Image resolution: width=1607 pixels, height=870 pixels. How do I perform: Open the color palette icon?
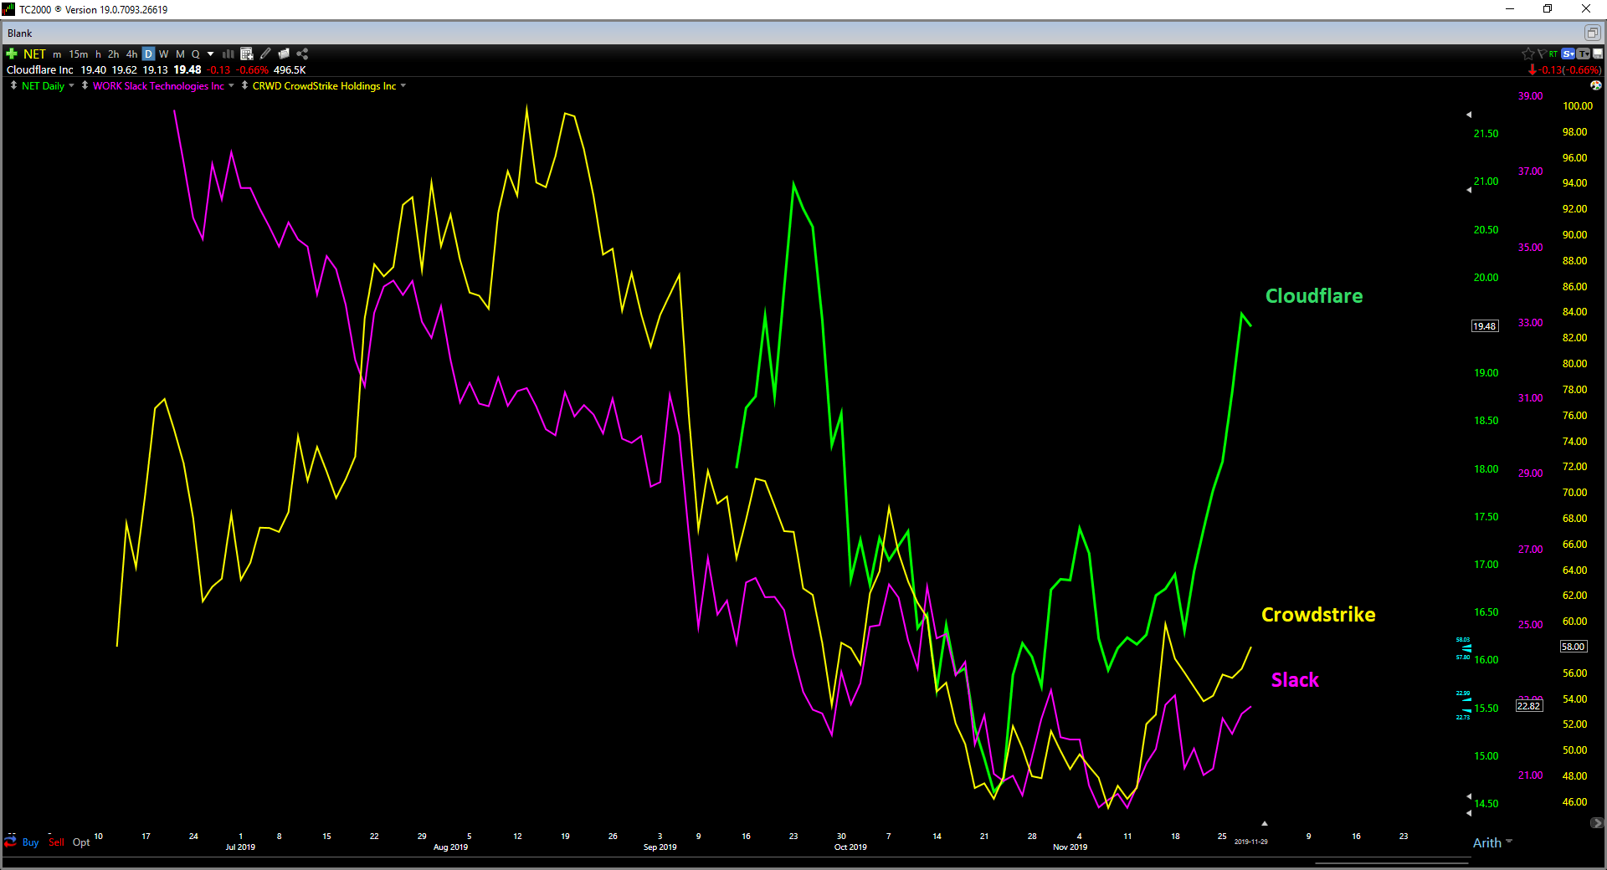[x=1596, y=85]
